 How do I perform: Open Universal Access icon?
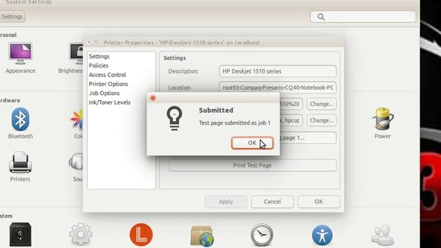point(322,235)
